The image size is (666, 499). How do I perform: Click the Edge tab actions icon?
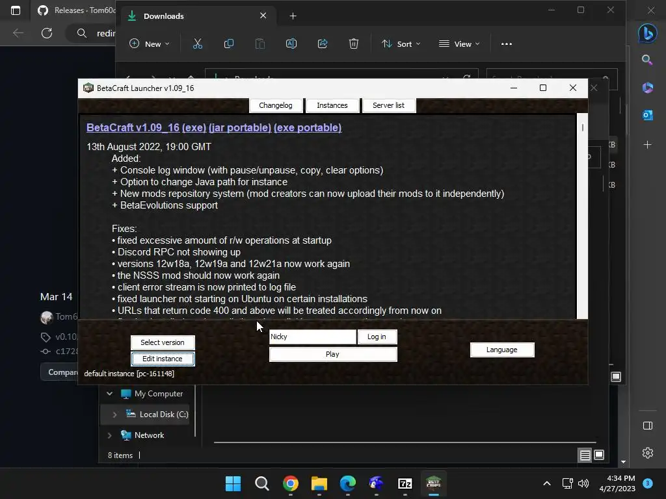pos(16,10)
